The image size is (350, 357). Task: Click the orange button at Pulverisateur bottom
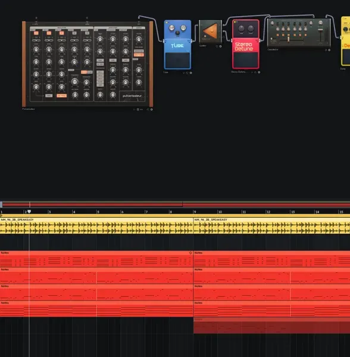pos(61,96)
